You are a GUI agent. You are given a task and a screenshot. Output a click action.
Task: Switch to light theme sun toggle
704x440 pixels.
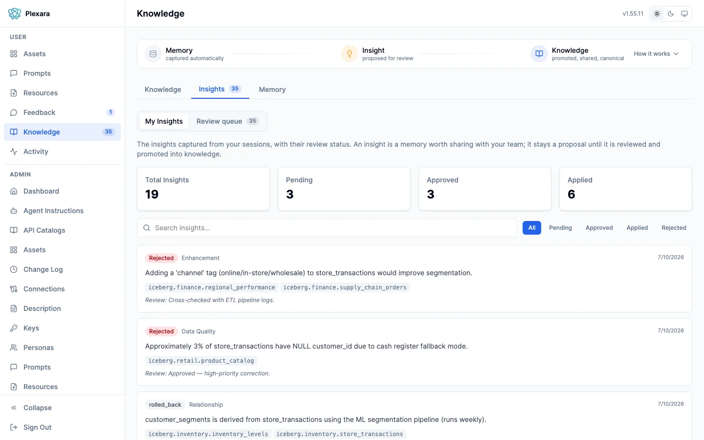(657, 14)
